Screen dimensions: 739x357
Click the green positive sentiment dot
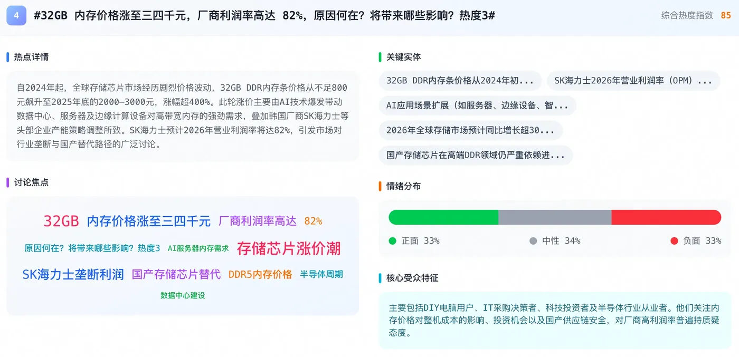click(392, 241)
